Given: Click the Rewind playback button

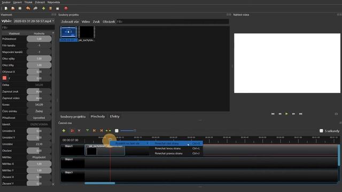Looking at the screenshot, I should (280, 114).
